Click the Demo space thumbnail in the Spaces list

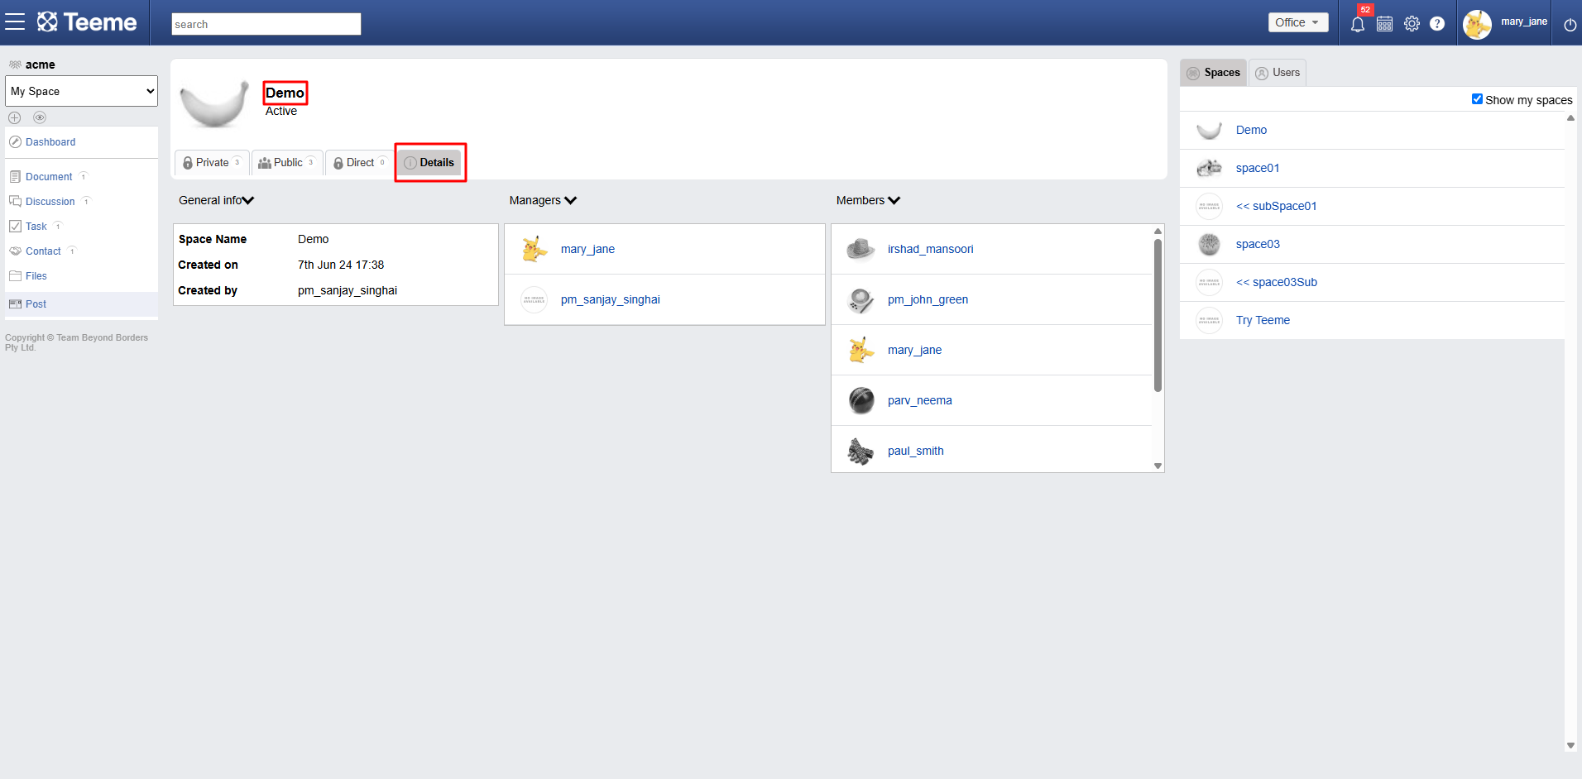coord(1209,130)
